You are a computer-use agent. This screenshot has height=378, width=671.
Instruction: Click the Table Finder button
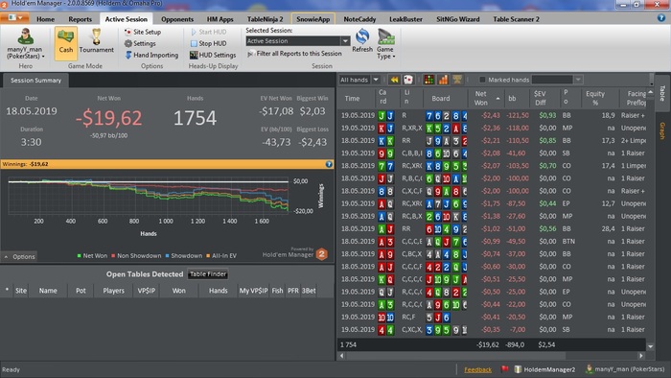[208, 274]
